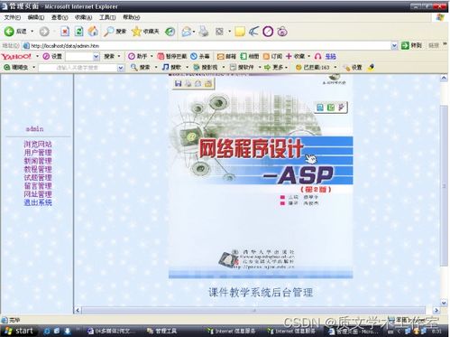450x337 pixels.
Task: Click the Windows start button
Action: pos(19,331)
